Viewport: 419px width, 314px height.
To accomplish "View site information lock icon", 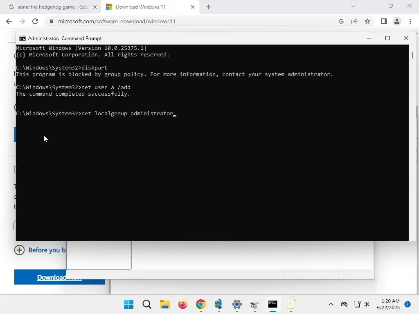I will coord(52,21).
